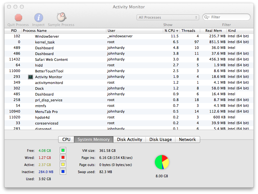Viewport: 258px width, 194px height.
Task: Click the _windowserver user cell
Action: click(x=120, y=36)
